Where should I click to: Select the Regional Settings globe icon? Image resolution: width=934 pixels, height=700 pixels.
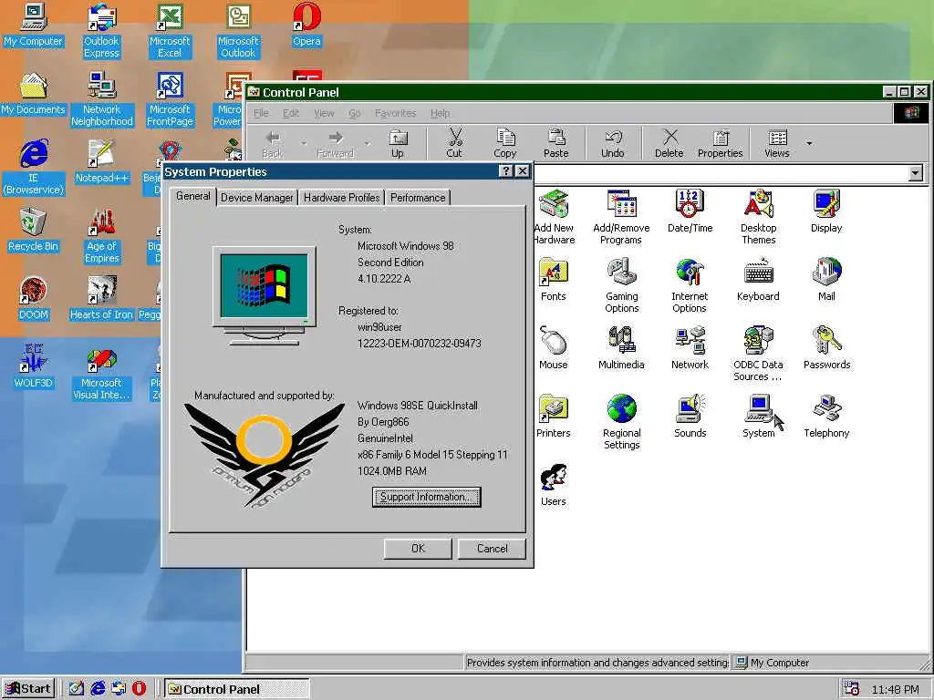coord(621,423)
